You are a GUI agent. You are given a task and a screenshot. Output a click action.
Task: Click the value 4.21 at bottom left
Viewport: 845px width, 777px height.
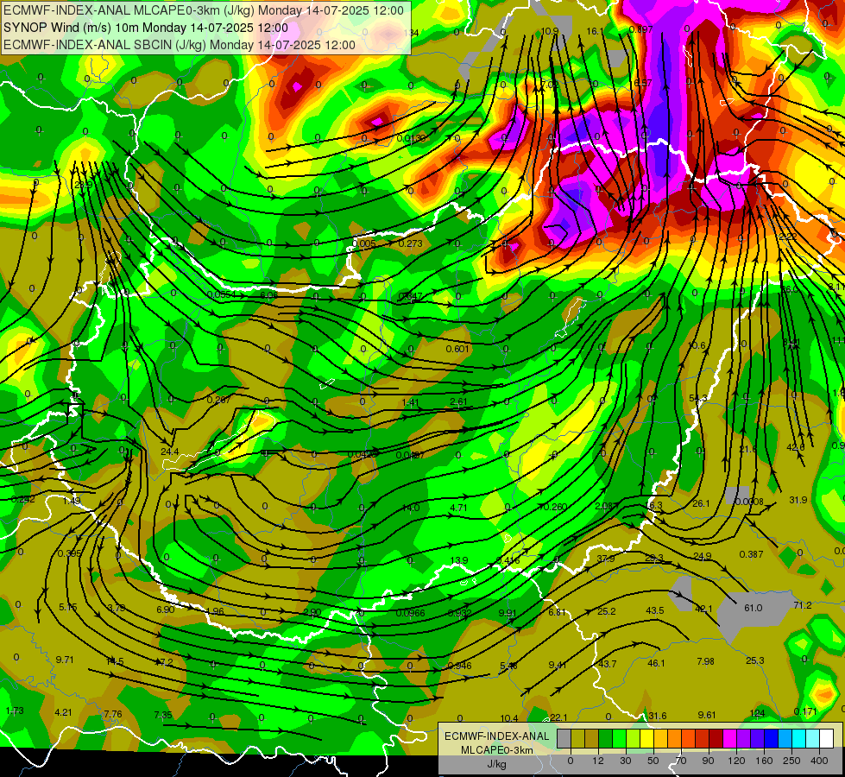(63, 713)
